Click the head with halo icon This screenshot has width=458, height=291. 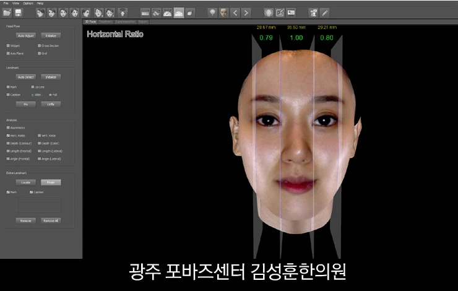123,13
